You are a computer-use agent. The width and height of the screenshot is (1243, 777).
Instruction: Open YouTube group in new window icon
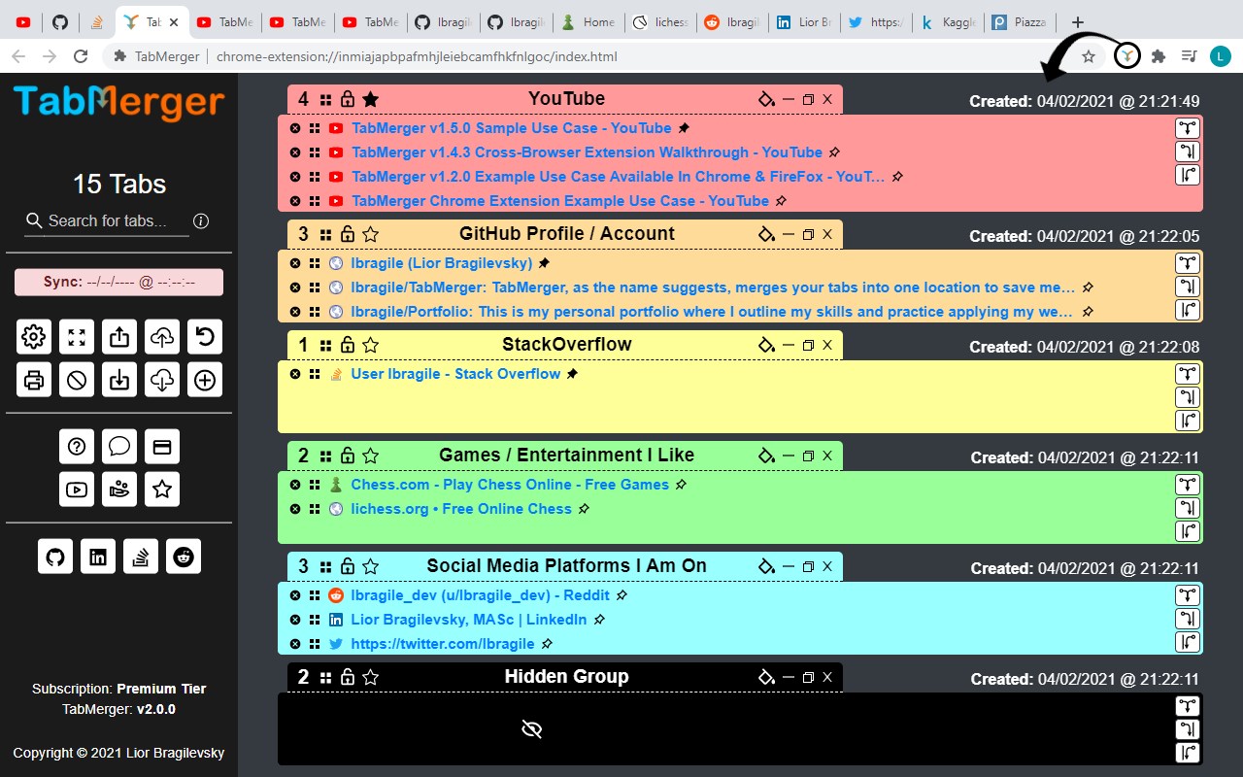(808, 99)
